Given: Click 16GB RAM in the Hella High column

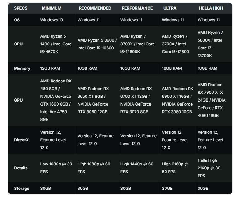Looking at the screenshot, I should point(208,68).
